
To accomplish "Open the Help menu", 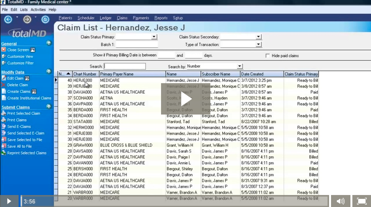I will (x=52, y=10).
